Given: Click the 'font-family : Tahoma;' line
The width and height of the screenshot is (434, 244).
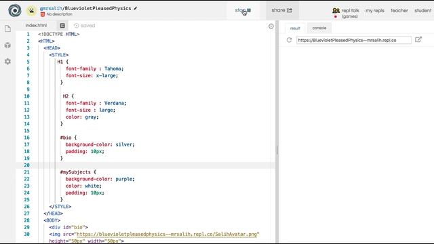Looking at the screenshot, I should 95,68.
